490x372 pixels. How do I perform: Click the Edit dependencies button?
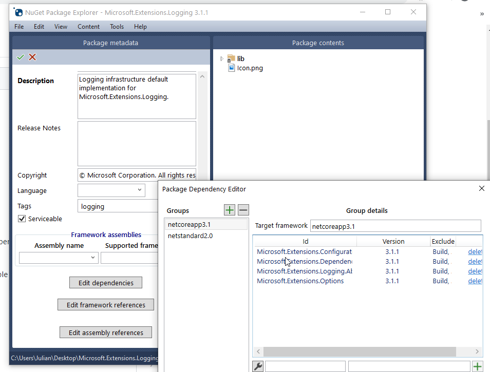[106, 283]
